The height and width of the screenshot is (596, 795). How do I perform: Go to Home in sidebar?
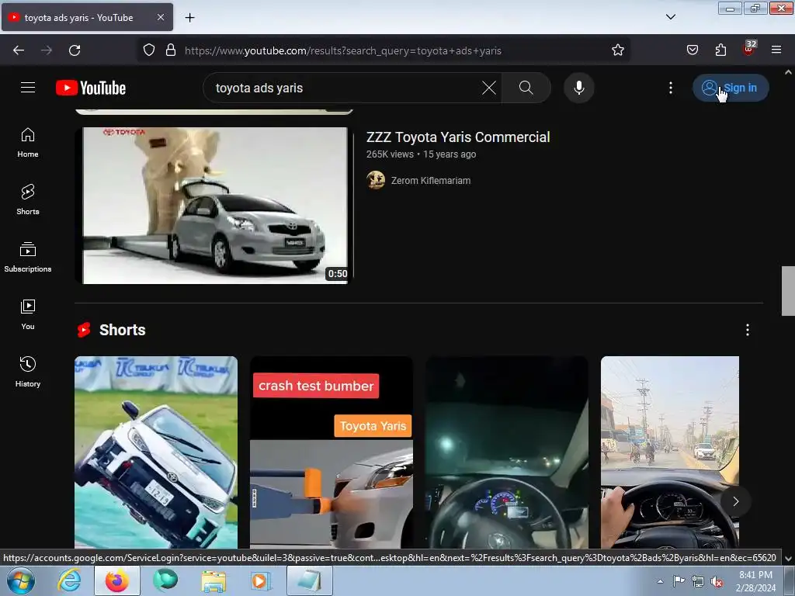[28, 143]
